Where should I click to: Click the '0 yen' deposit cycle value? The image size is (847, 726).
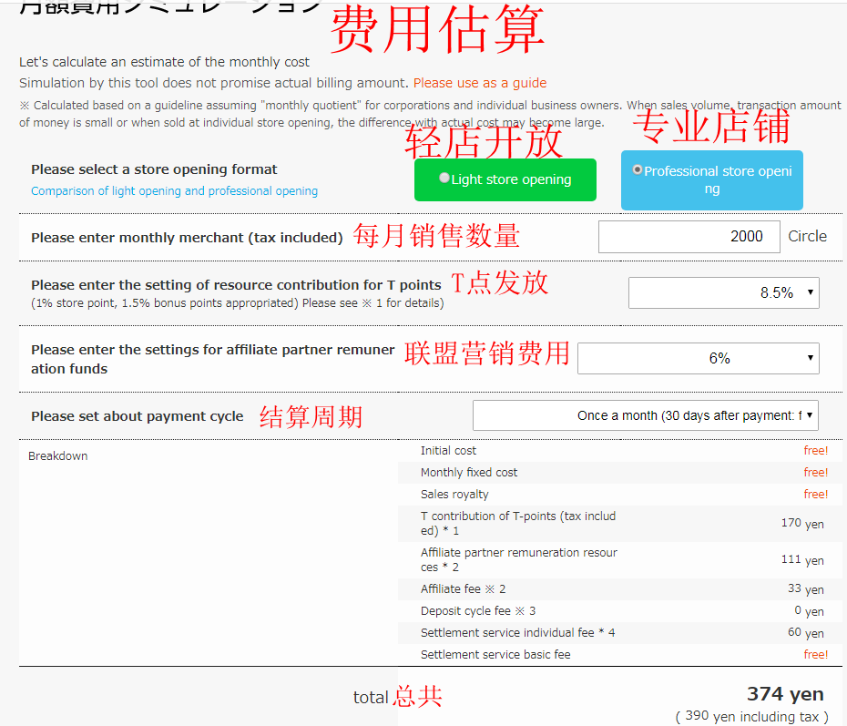point(809,611)
